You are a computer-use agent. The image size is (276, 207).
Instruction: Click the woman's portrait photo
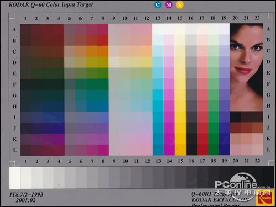point(246,67)
